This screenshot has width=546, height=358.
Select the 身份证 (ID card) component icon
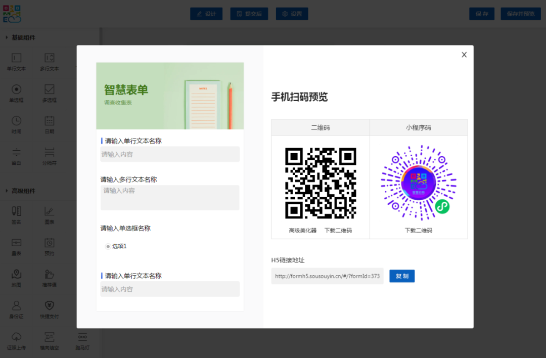point(16,309)
